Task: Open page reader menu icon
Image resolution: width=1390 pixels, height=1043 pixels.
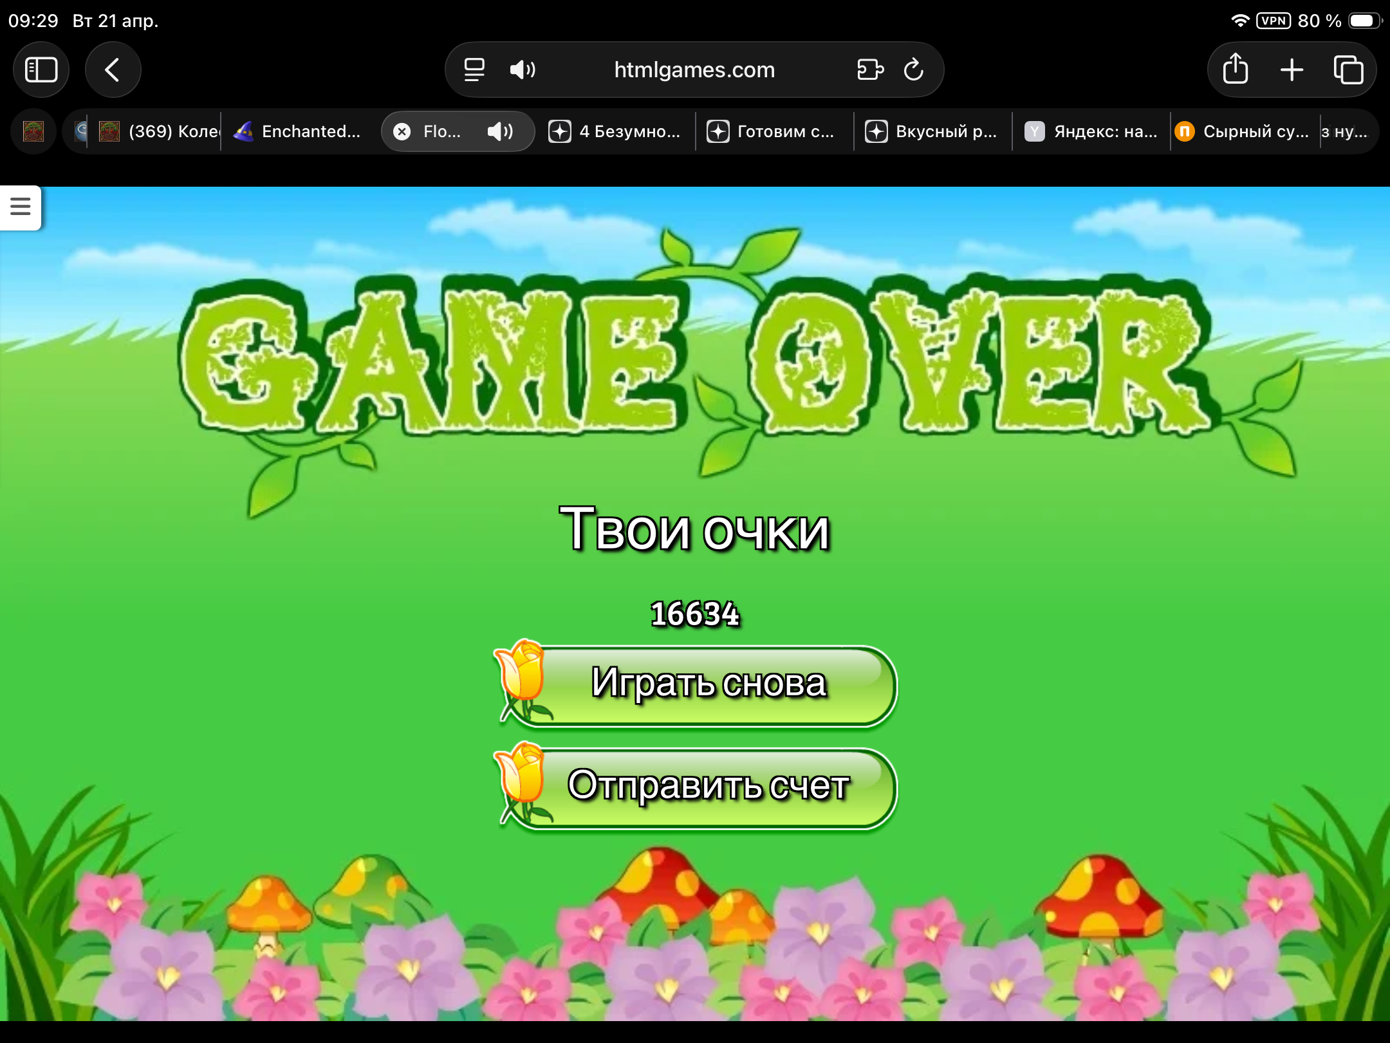Action: (474, 70)
